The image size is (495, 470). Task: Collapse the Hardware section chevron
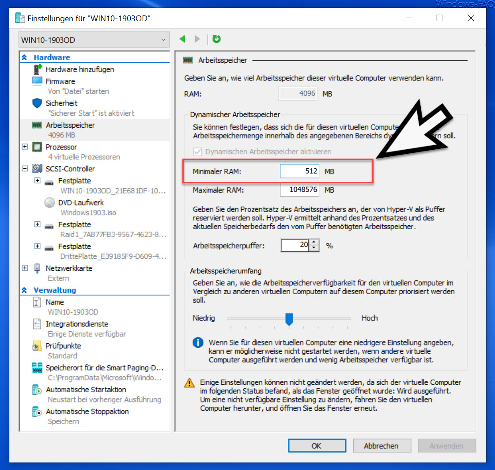click(24, 57)
